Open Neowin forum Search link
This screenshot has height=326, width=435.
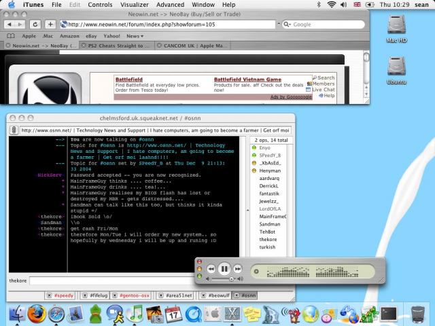(326, 78)
